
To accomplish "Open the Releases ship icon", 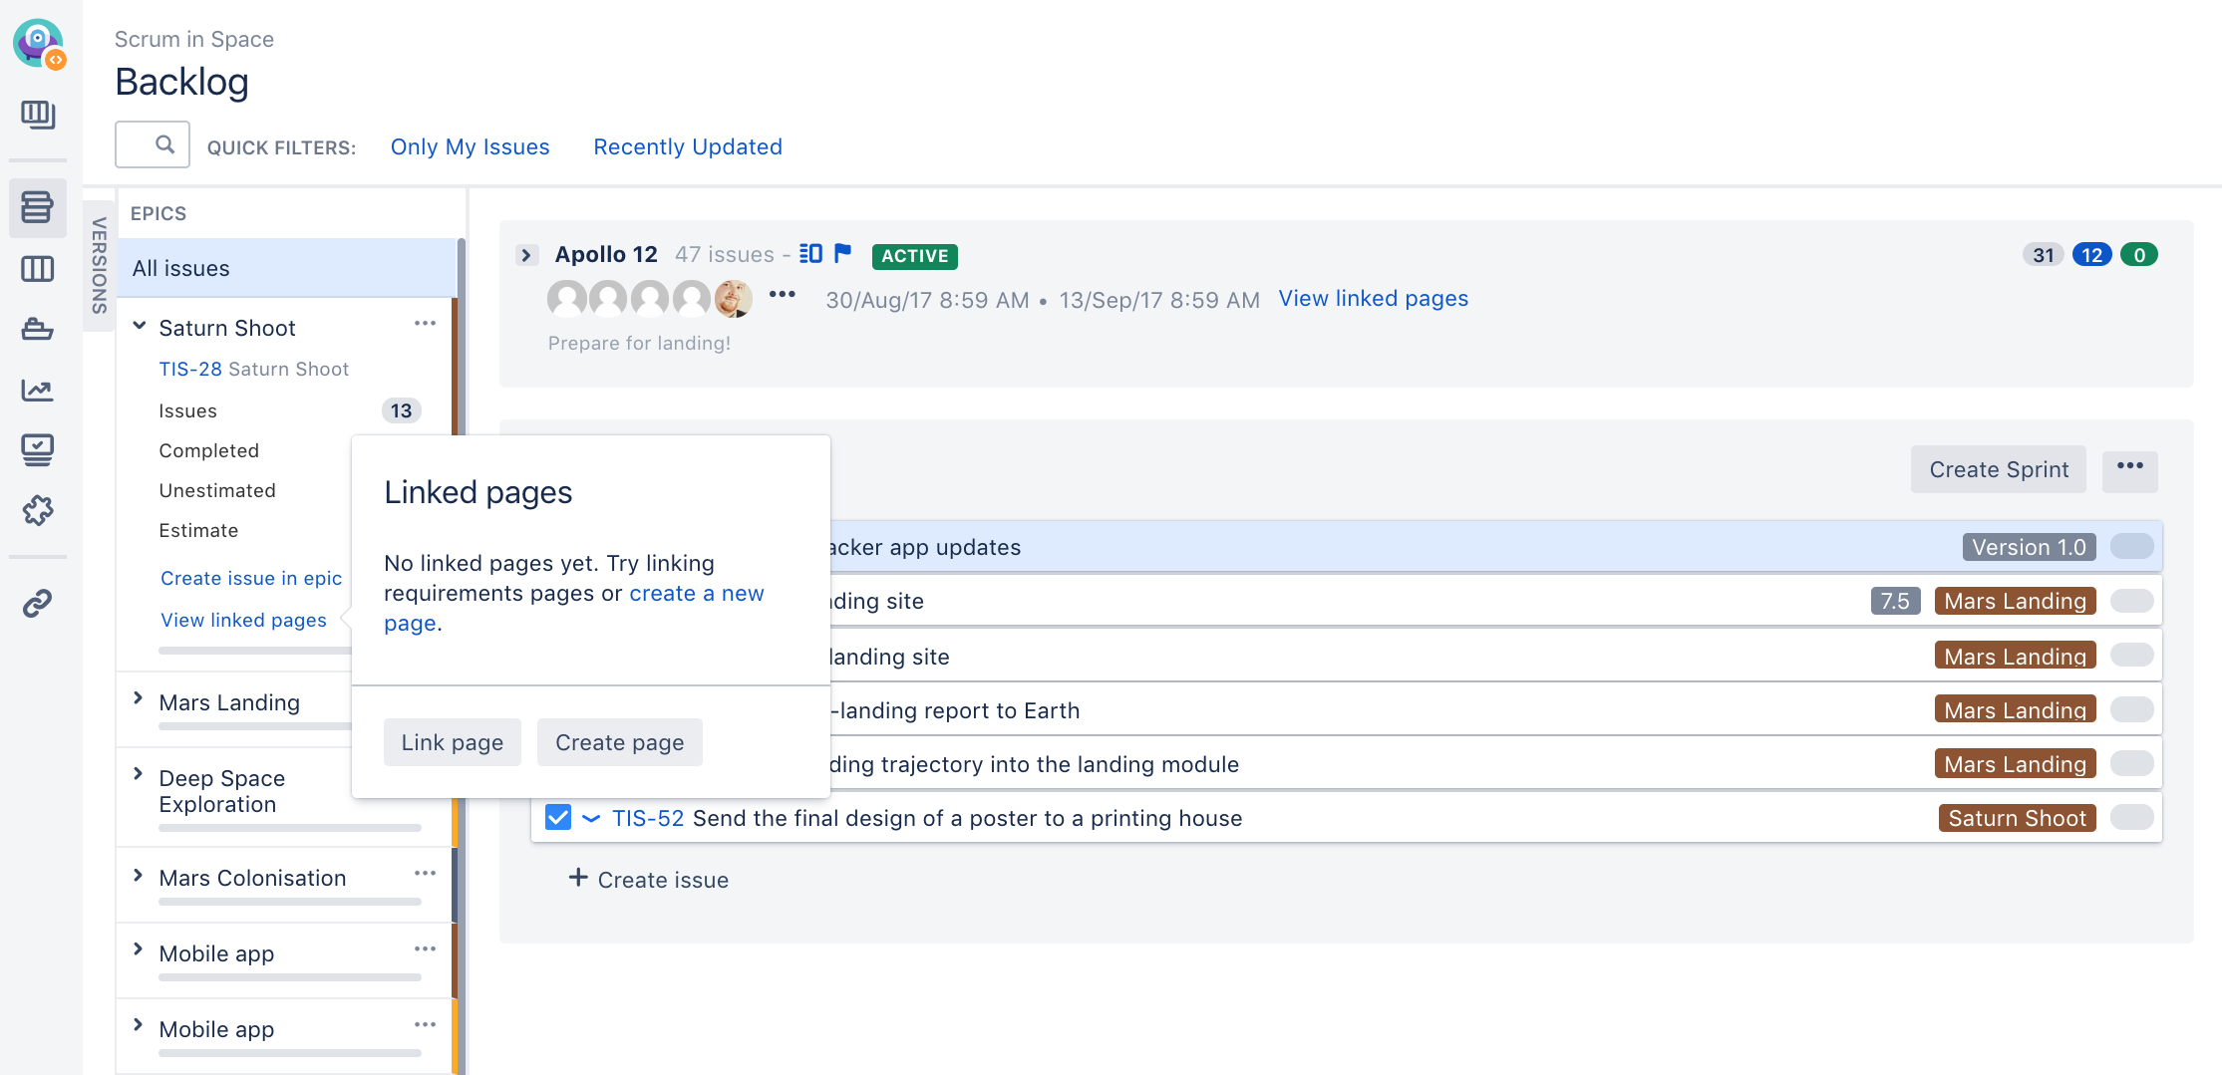I will click(37, 330).
